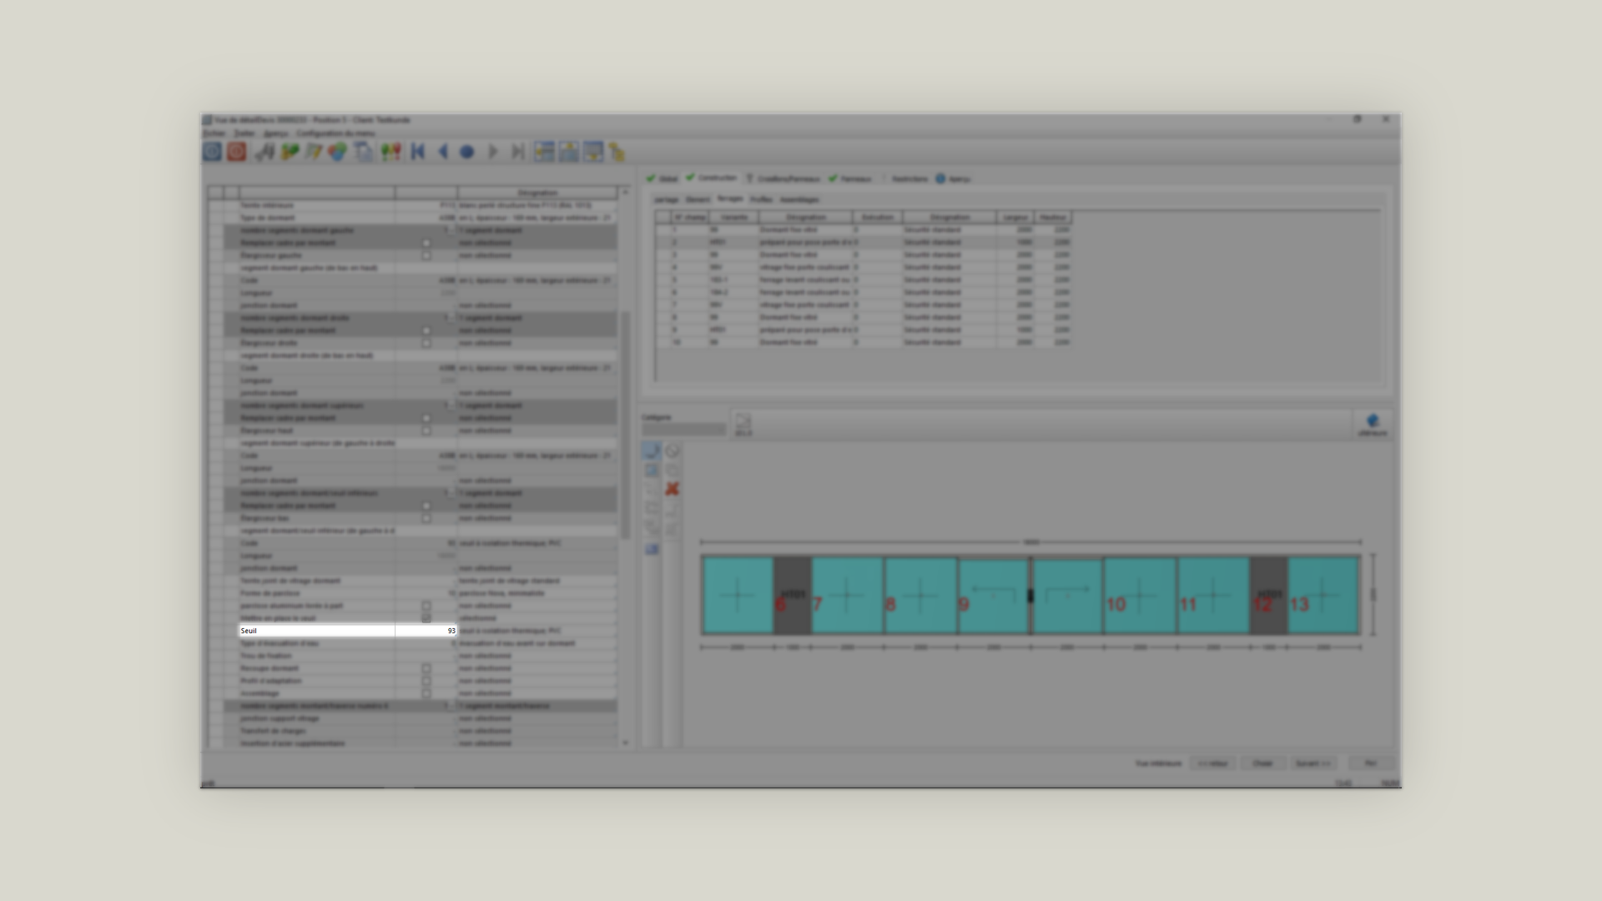
Task: Toggle the 'Profil d'adaptation' checkbox
Action: pyautogui.click(x=426, y=681)
